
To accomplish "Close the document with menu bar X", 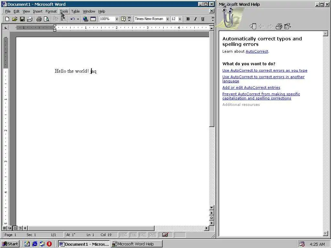I will pos(211,11).
